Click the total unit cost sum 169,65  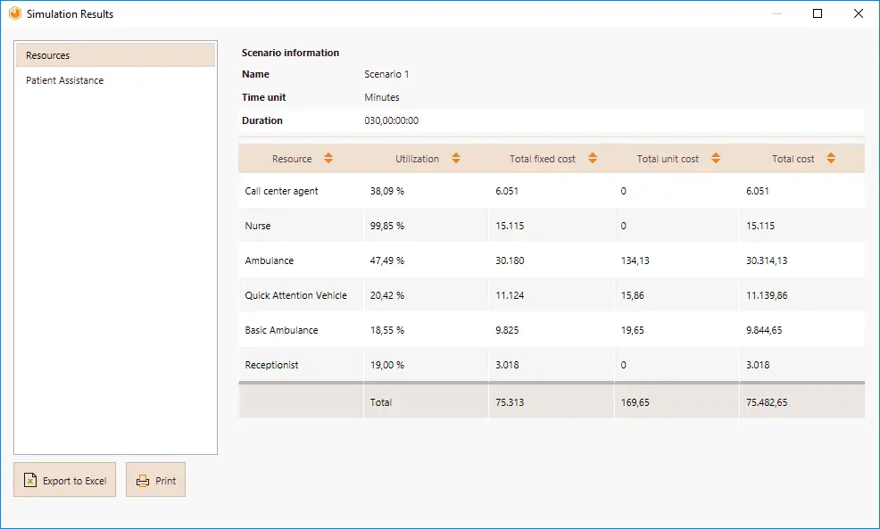635,402
